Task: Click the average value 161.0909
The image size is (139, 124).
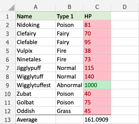Action: click(97, 120)
